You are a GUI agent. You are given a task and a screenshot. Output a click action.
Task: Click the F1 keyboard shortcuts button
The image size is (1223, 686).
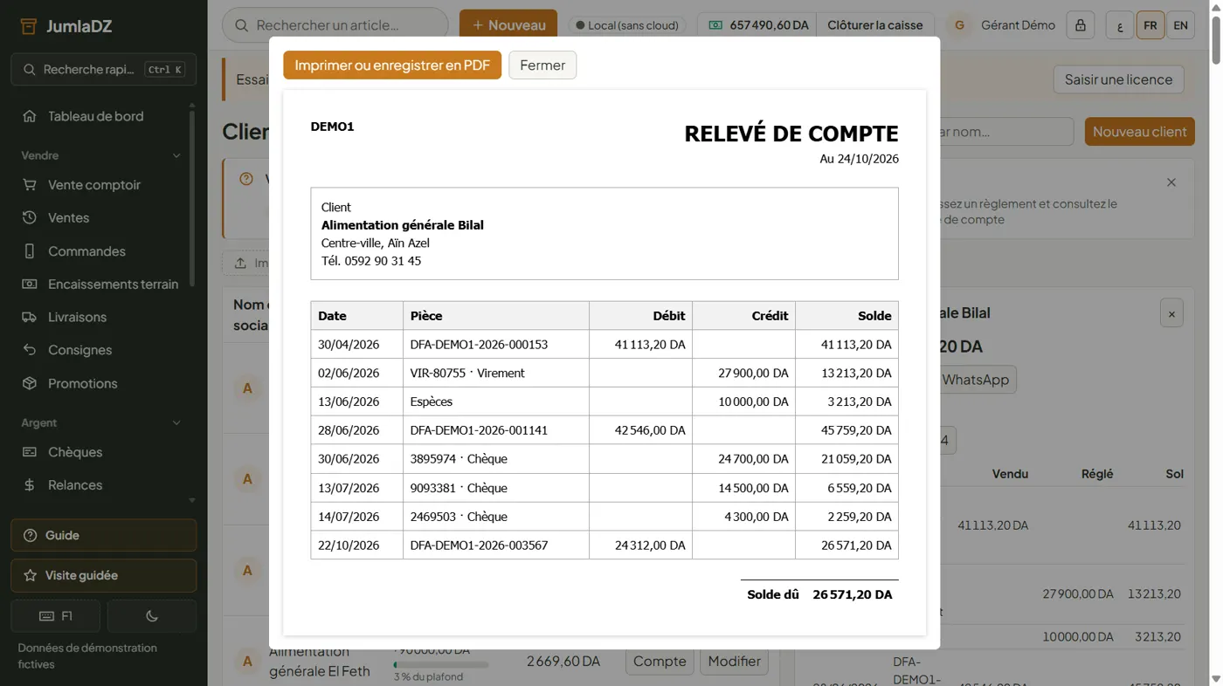click(x=56, y=616)
